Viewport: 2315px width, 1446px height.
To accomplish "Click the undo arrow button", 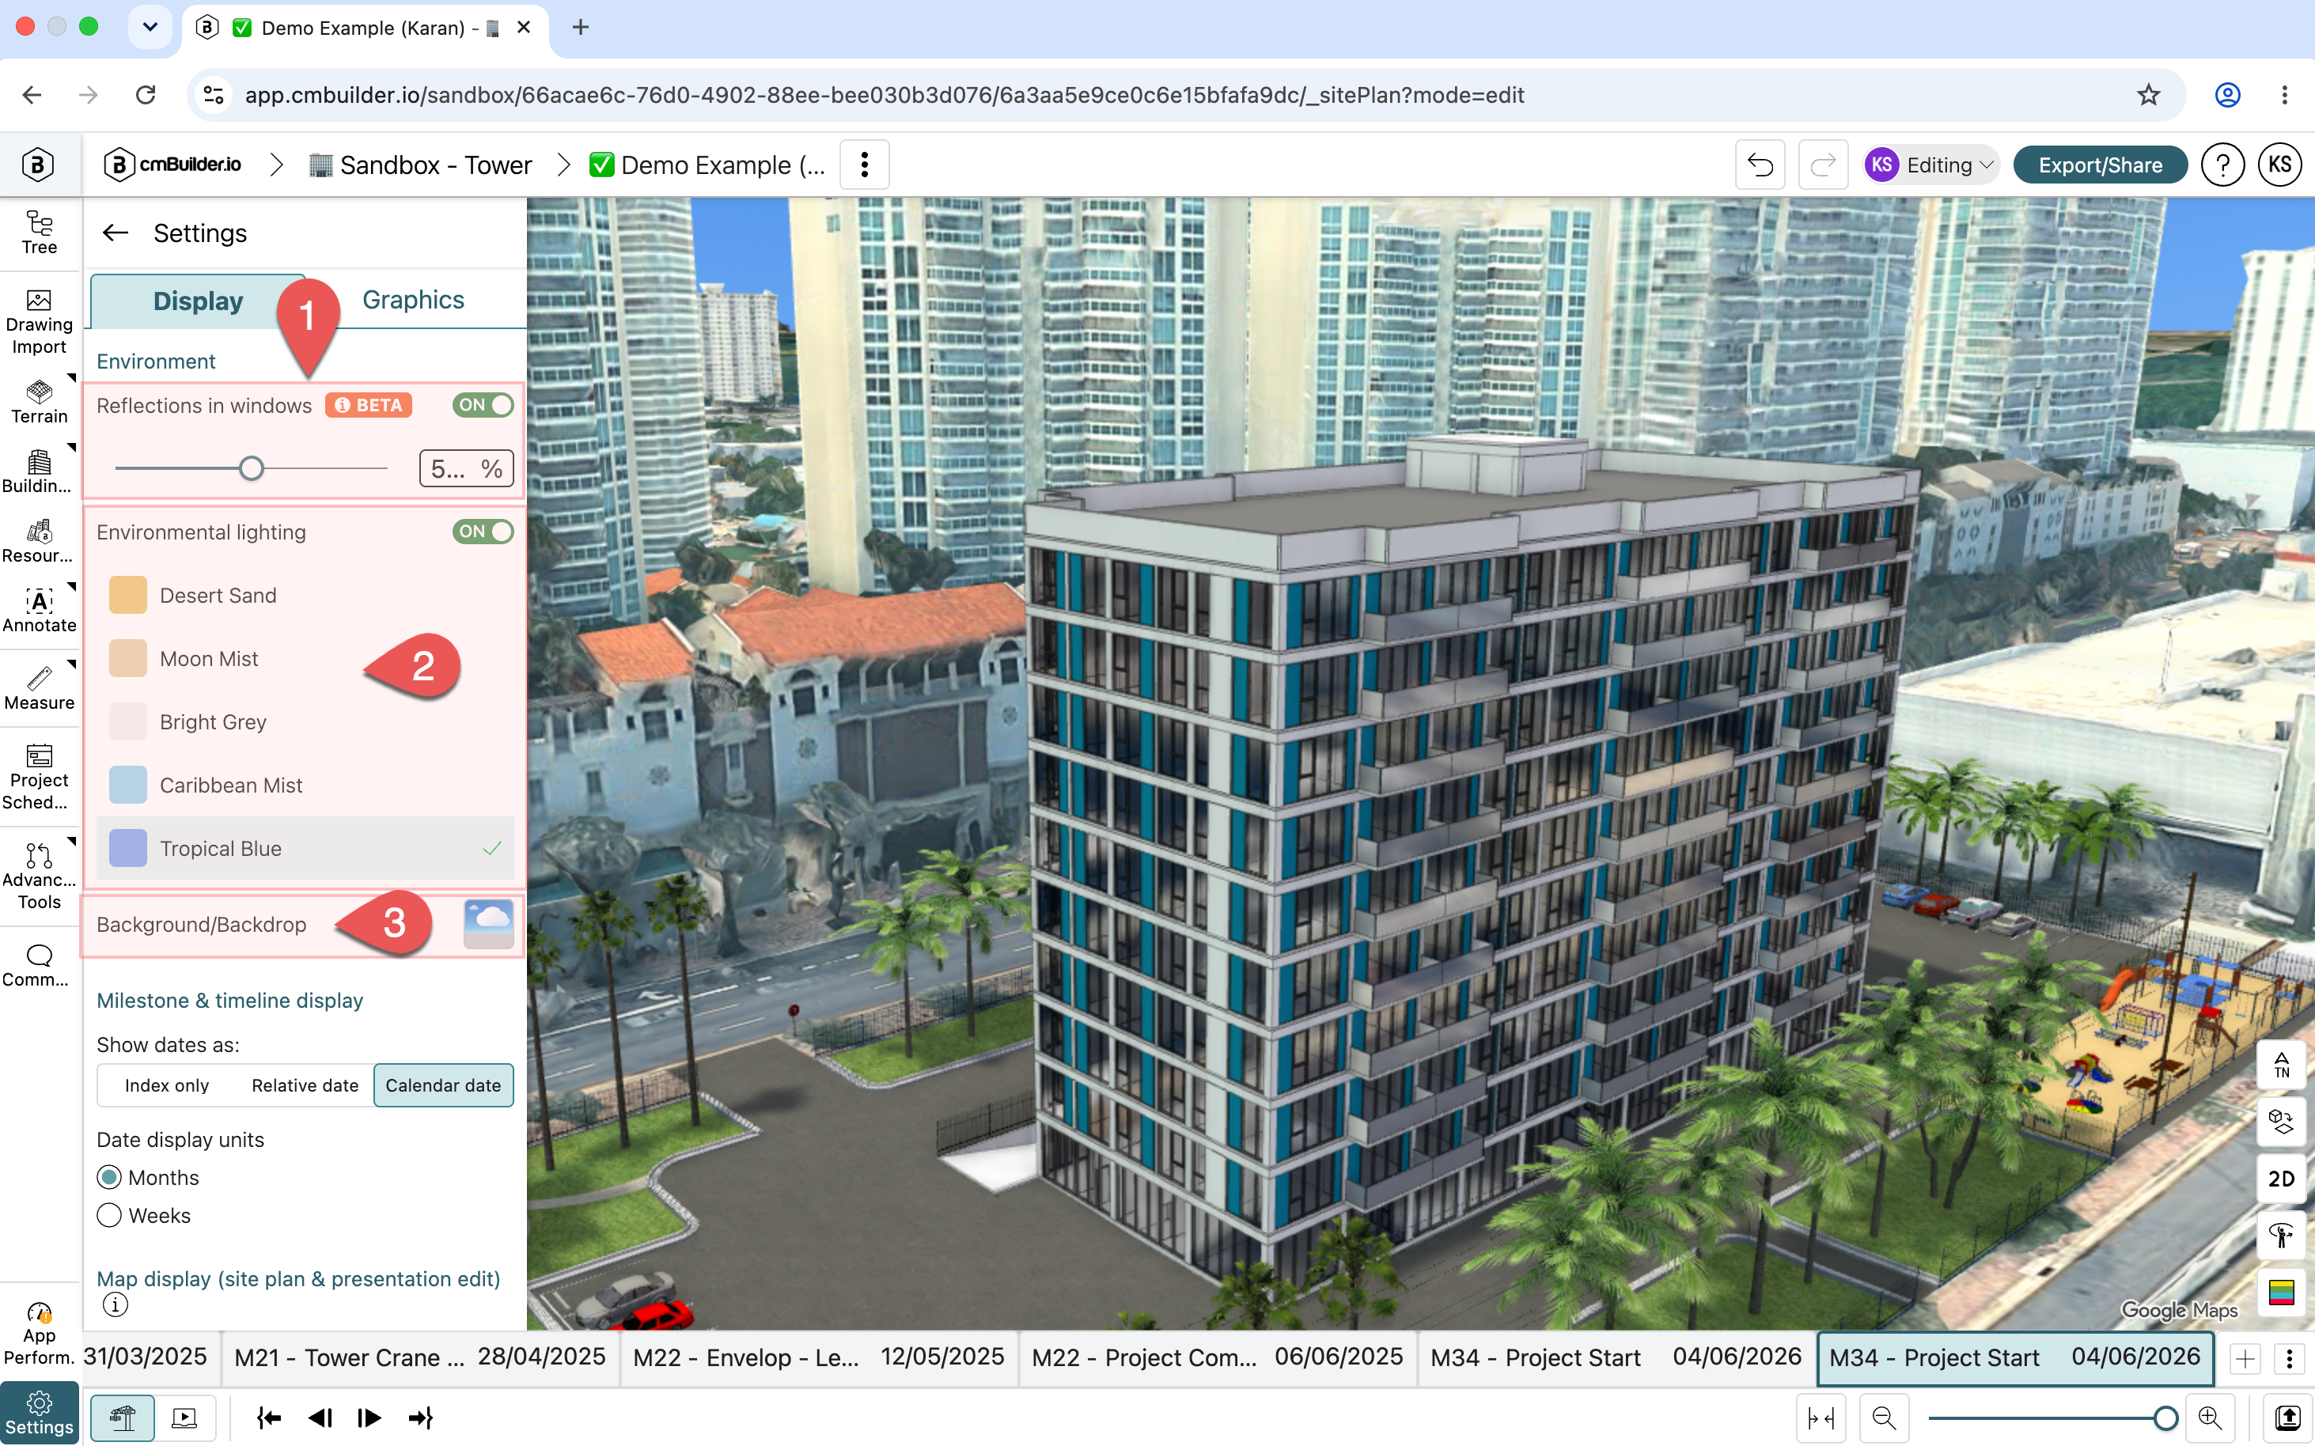I will pyautogui.click(x=1760, y=165).
